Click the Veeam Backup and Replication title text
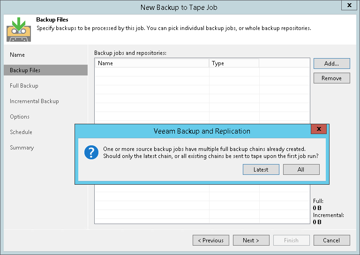This screenshot has height=255, width=360. [x=202, y=131]
